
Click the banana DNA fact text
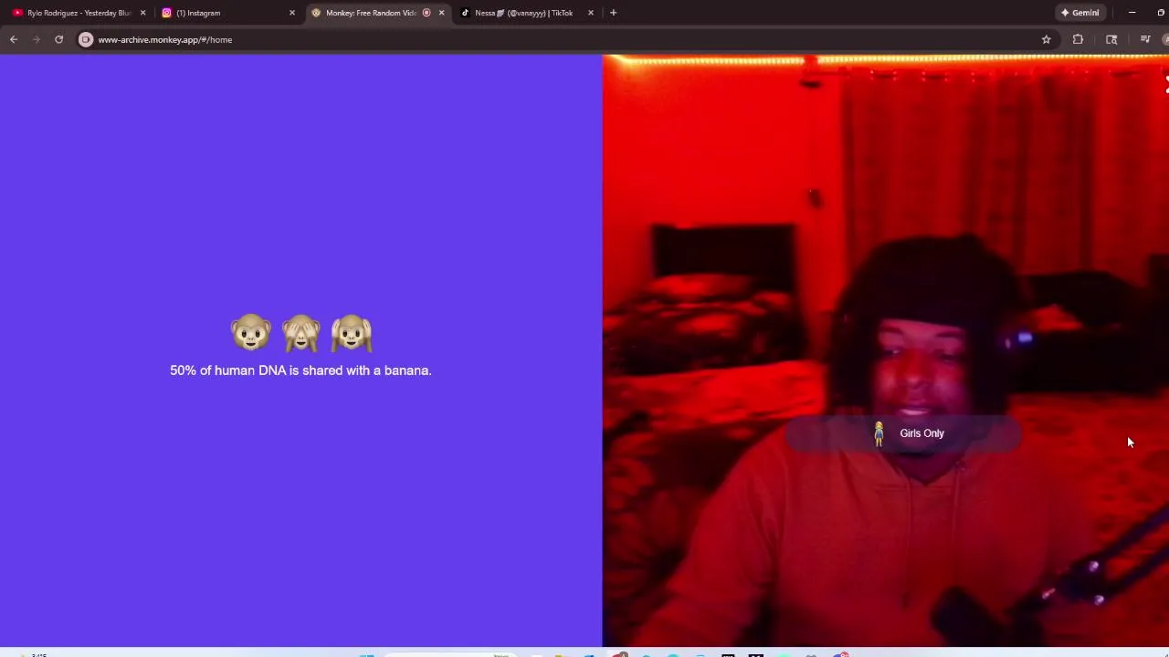click(300, 370)
